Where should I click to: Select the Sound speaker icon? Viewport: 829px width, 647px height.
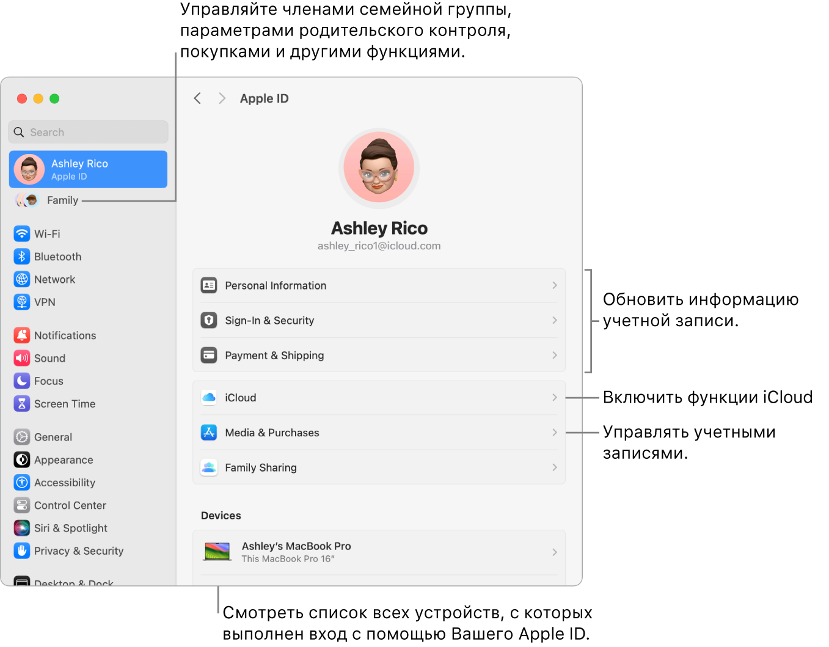(22, 358)
